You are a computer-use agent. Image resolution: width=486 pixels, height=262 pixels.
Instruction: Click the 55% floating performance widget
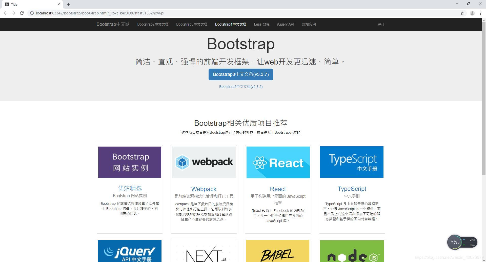point(462,242)
